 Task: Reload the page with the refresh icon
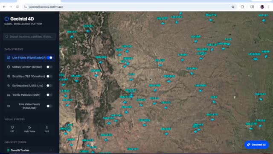coord(17,7)
